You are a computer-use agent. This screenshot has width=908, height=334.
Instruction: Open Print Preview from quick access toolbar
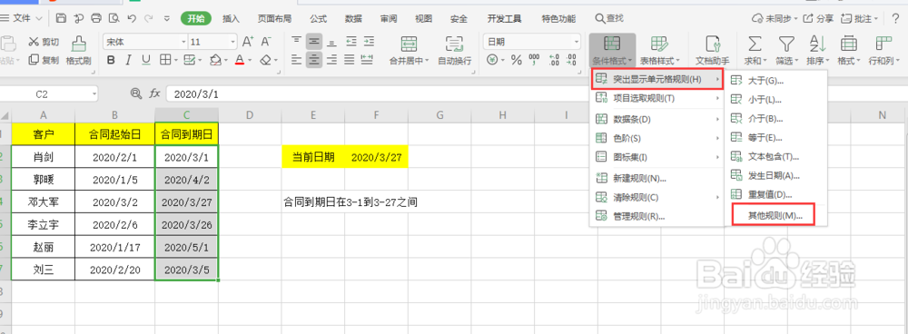(x=114, y=18)
